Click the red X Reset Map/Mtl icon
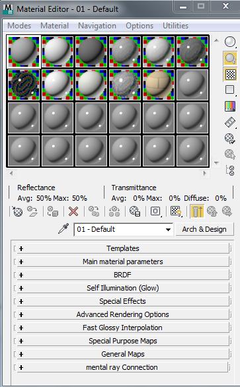The image size is (240, 387). [73, 211]
